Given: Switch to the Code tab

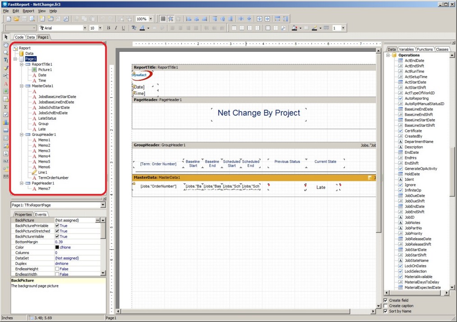Looking at the screenshot, I should pyautogui.click(x=19, y=37).
